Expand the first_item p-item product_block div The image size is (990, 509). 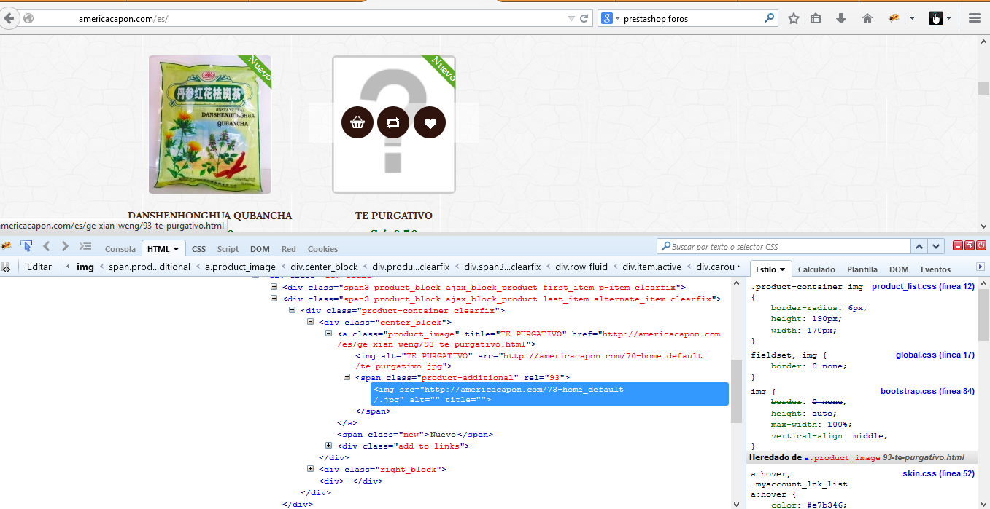[x=274, y=287]
